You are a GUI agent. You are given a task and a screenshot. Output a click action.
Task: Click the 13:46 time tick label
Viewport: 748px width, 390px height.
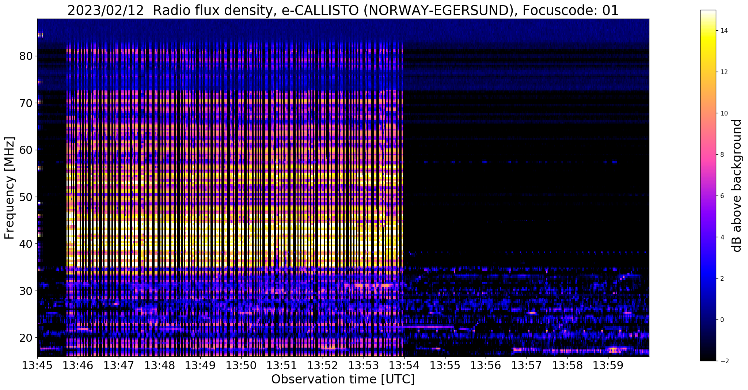(78, 365)
